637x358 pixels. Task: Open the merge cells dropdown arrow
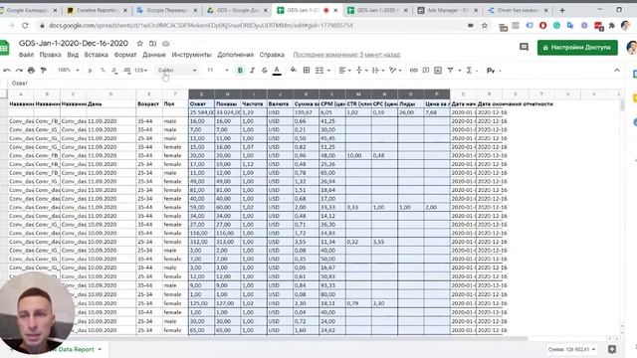pos(328,71)
